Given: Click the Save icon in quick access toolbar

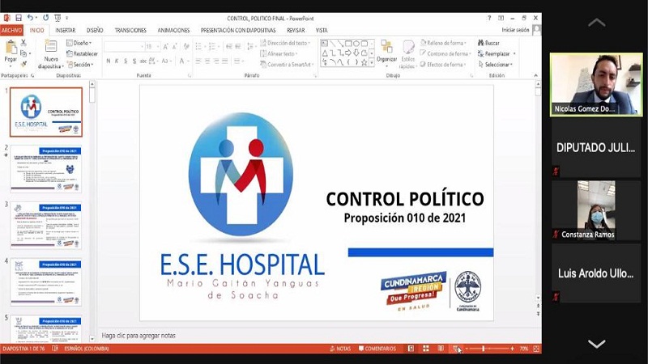Looking at the screenshot, I should (18, 18).
